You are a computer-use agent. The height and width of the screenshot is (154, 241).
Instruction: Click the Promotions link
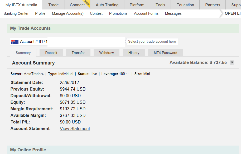pos(118,13)
